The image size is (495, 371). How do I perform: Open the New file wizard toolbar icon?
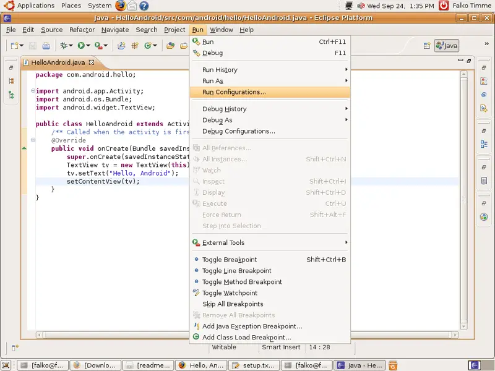tap(14, 46)
